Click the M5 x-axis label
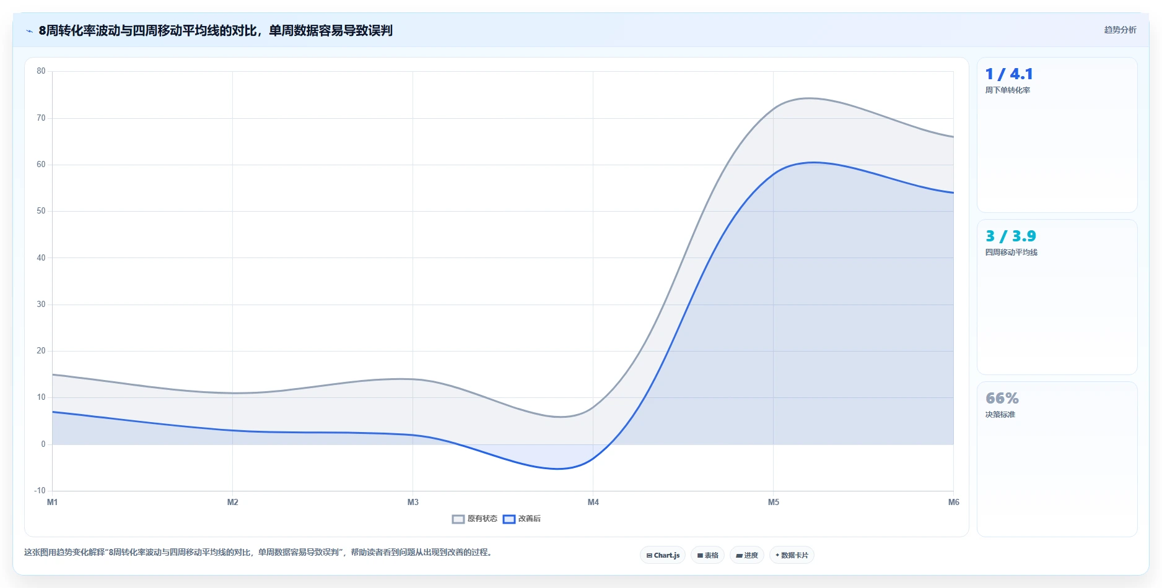The height and width of the screenshot is (588, 1162). coord(773,502)
